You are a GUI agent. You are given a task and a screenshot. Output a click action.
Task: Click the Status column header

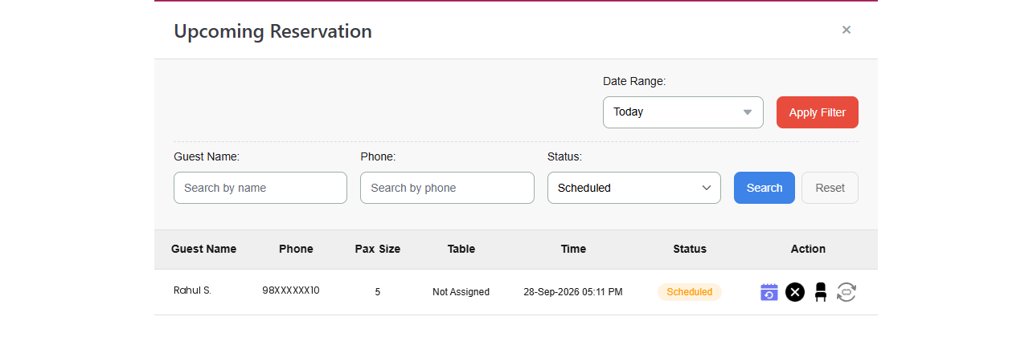pos(690,249)
